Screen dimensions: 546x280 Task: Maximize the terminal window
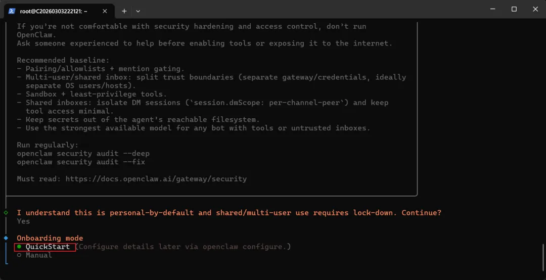514,9
